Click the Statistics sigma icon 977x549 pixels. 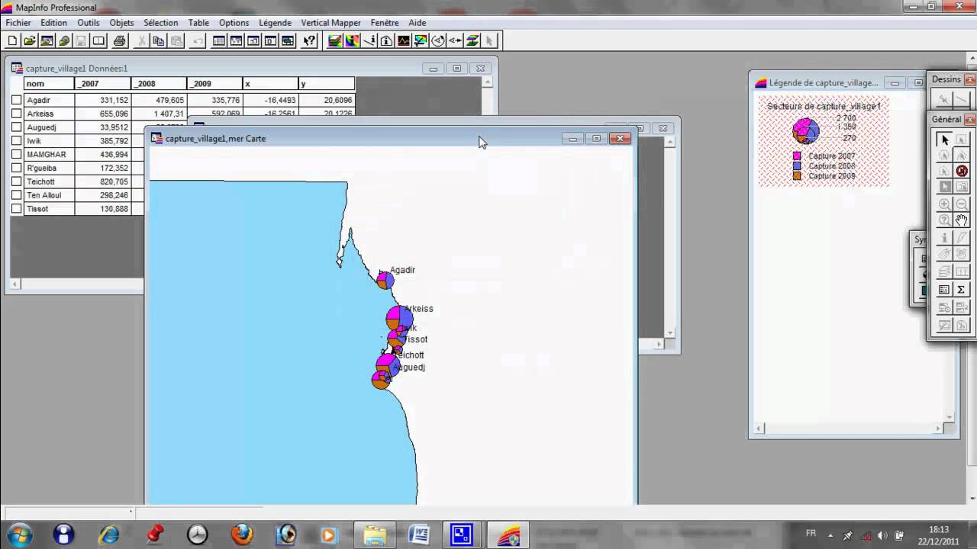click(x=961, y=289)
